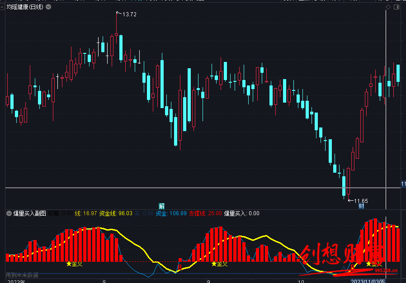This screenshot has width=406, height=283.
Task: Select the 均瑶健康(日线) chart title
Action: point(25,7)
